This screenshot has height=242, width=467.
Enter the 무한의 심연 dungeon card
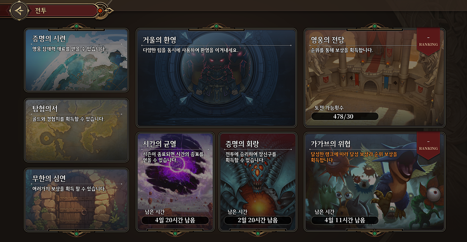pyautogui.click(x=76, y=200)
